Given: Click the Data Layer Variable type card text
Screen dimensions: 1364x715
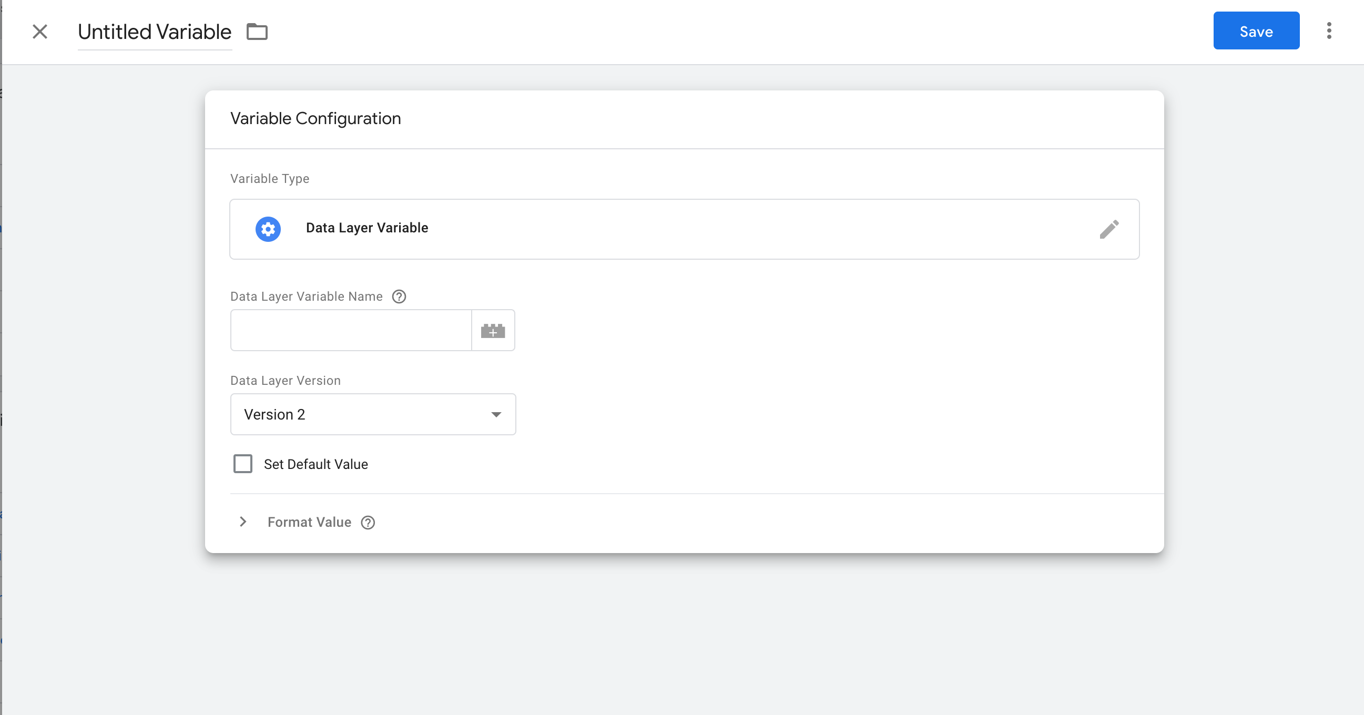Looking at the screenshot, I should 367,228.
